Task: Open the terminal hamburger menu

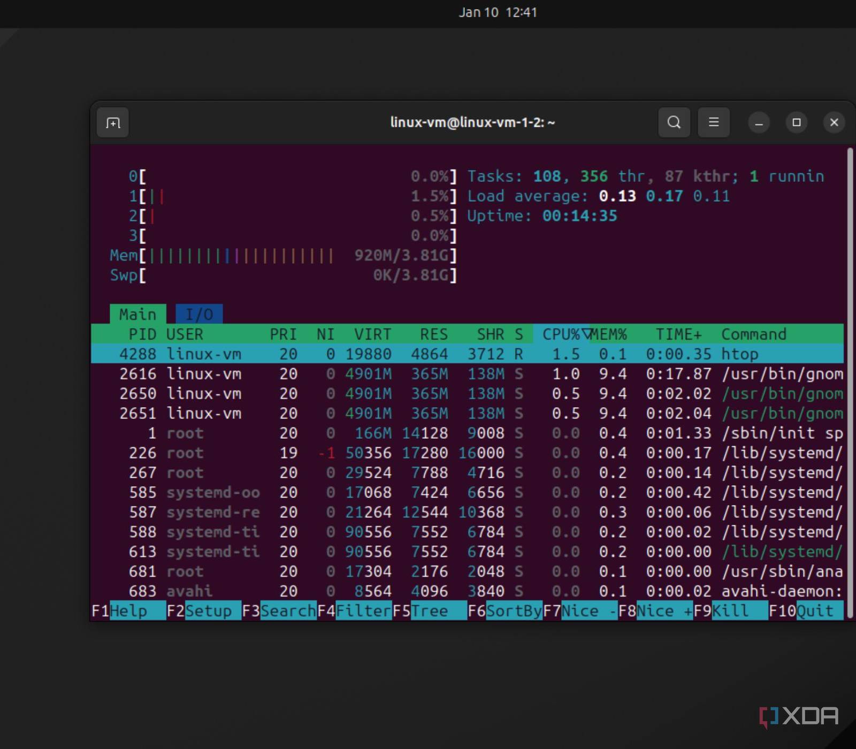Action: pyautogui.click(x=714, y=123)
